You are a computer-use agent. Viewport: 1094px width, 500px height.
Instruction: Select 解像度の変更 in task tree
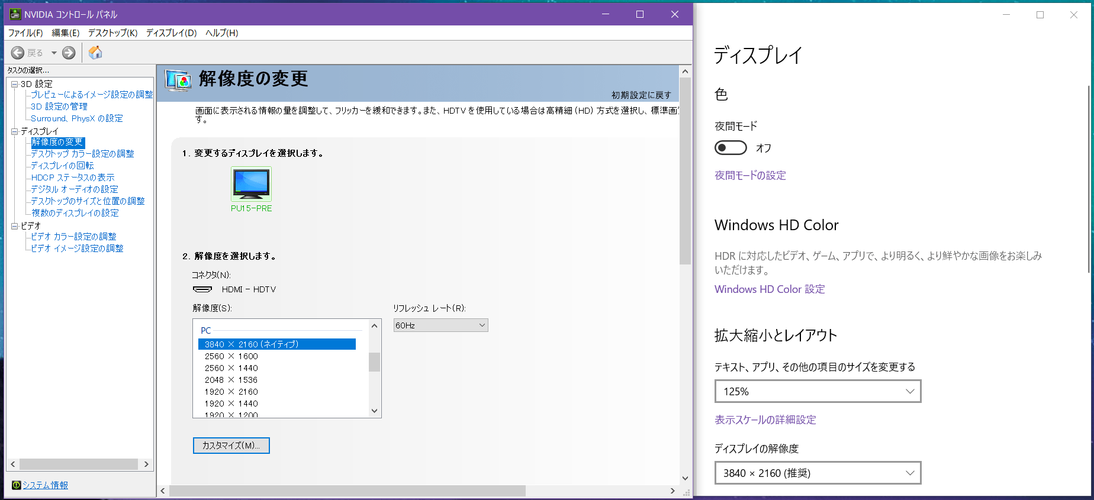coord(57,142)
